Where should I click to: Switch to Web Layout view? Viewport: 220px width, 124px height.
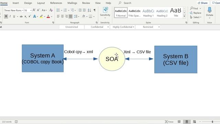[194, 122]
